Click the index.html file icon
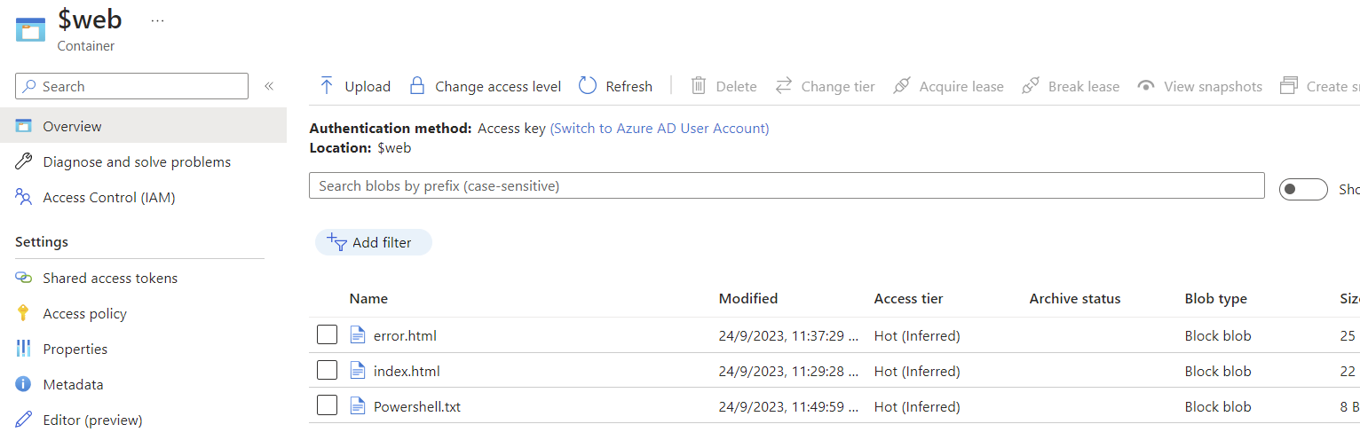This screenshot has width=1360, height=440. pos(358,371)
